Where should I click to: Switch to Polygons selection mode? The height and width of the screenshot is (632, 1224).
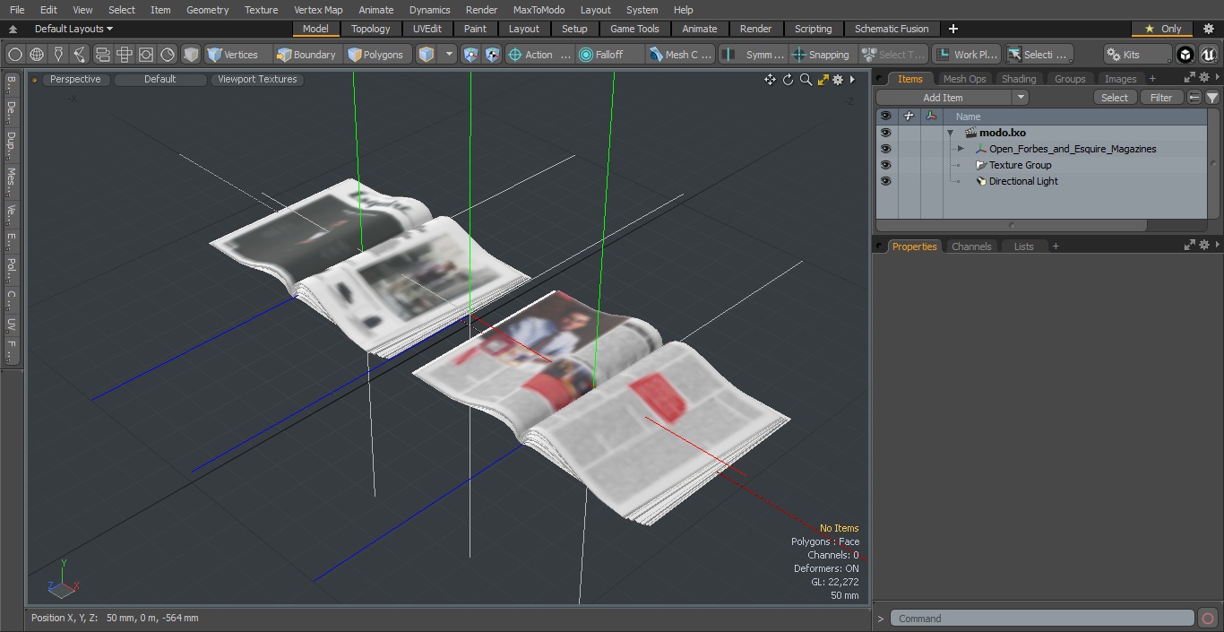(x=376, y=55)
